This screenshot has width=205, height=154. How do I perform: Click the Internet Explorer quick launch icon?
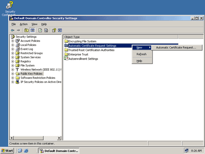[26, 151]
